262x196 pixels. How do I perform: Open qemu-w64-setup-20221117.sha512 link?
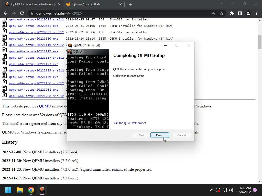click(36, 58)
